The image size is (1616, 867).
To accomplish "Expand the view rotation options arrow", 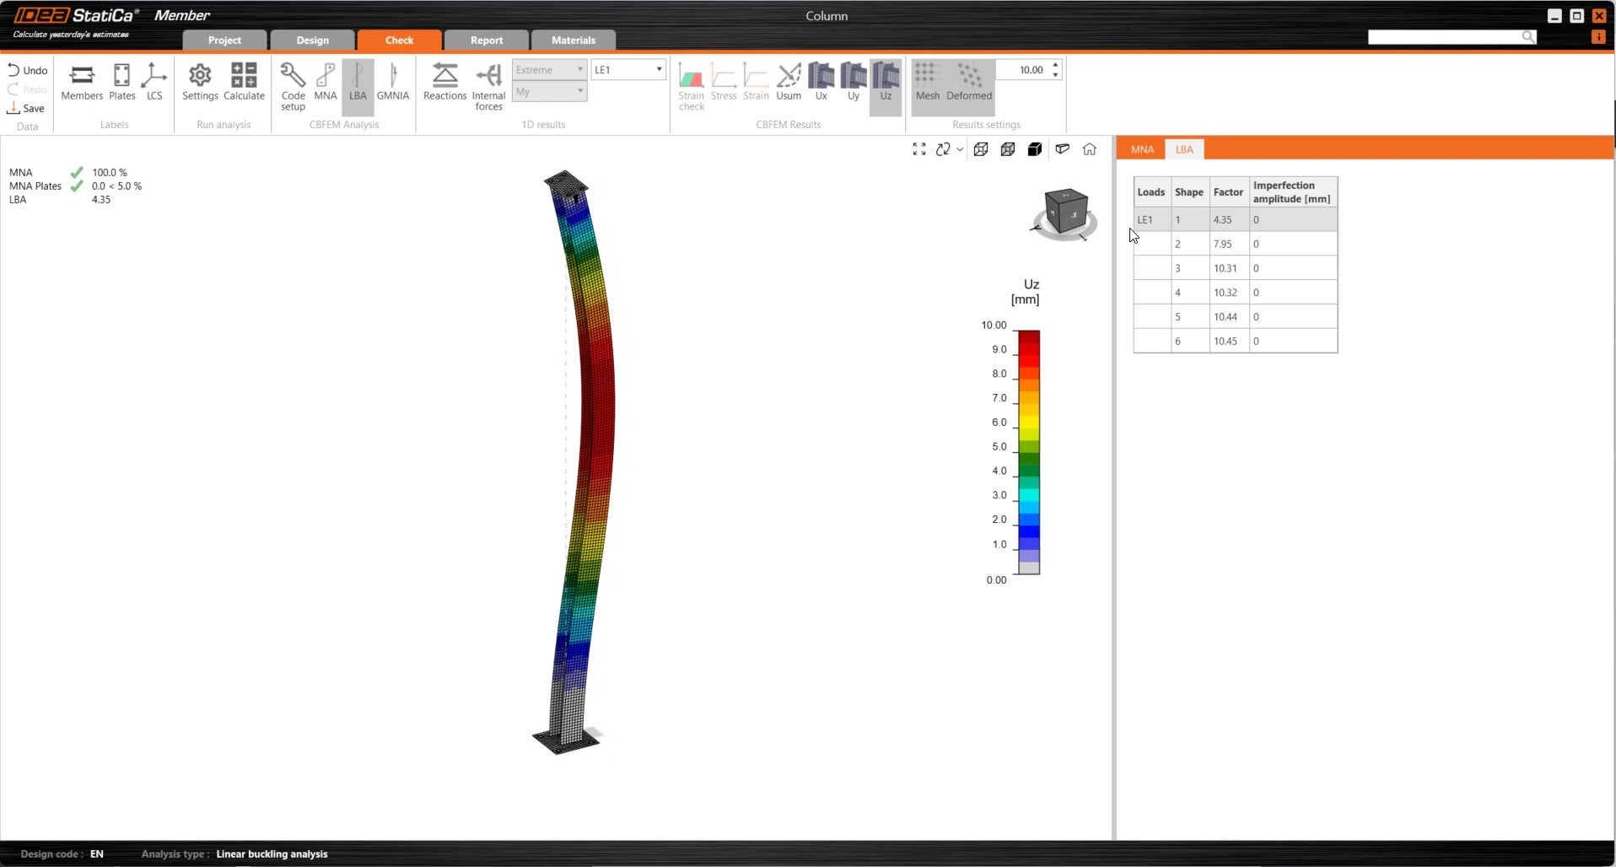I will click(x=960, y=150).
